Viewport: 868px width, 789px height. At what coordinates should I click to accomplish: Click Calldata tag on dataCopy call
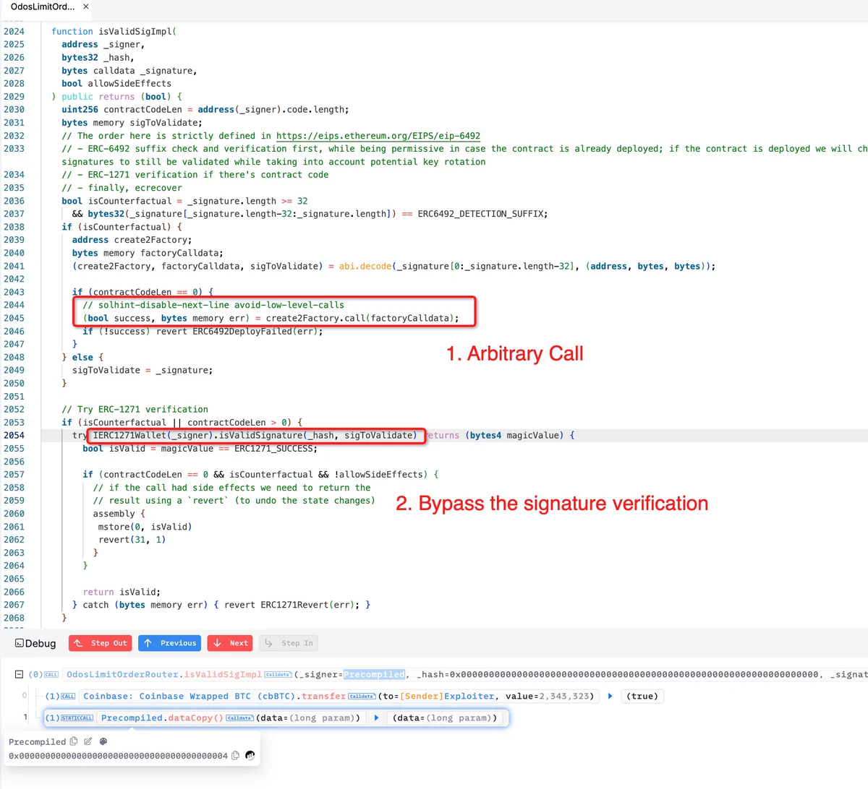[x=239, y=718]
